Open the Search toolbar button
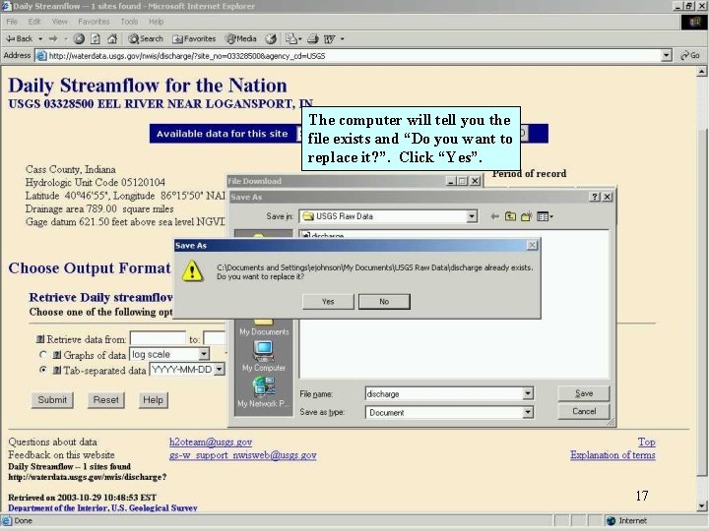The image size is (709, 531). pos(146,38)
